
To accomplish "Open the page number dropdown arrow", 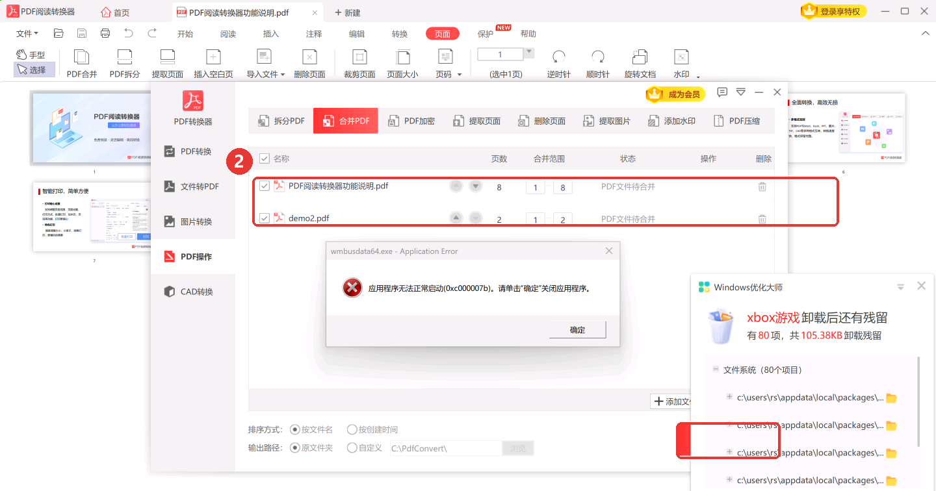I will pos(529,53).
